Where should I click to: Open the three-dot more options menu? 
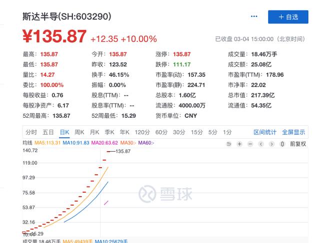(254, 16)
